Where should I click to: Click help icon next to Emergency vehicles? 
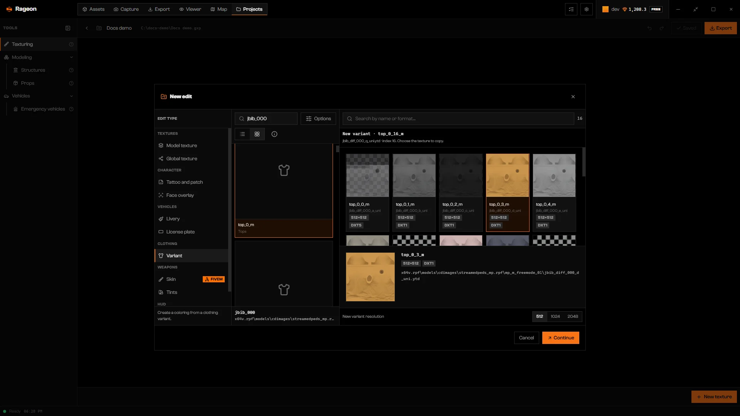point(71,109)
